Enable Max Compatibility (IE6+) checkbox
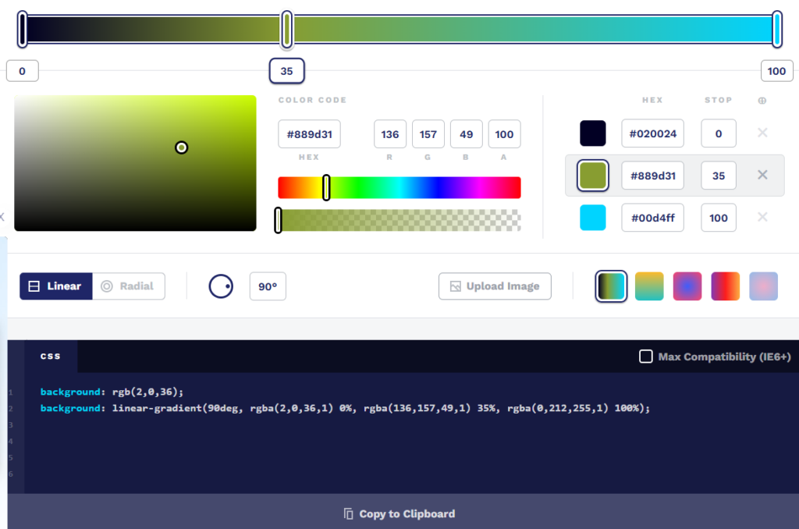 point(646,357)
